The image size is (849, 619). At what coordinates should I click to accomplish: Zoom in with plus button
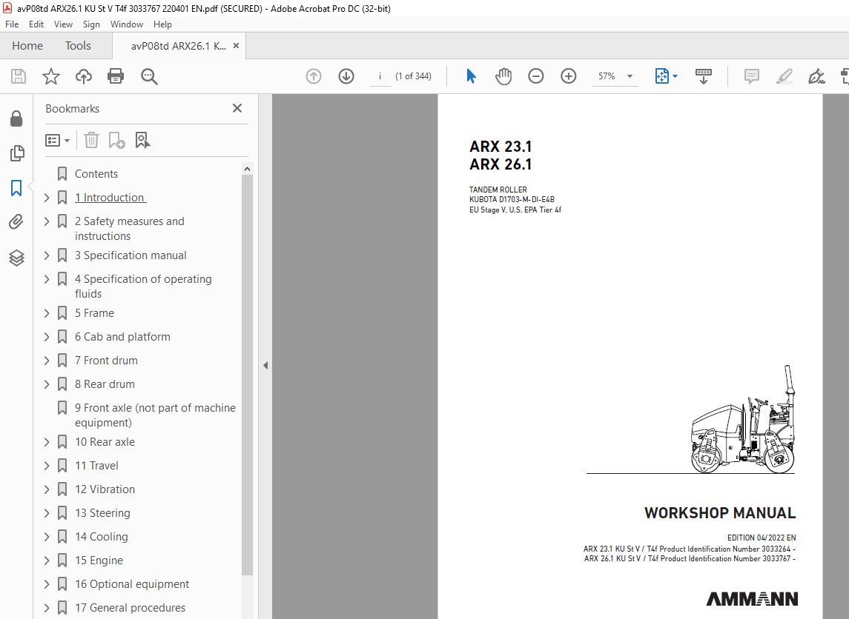568,76
